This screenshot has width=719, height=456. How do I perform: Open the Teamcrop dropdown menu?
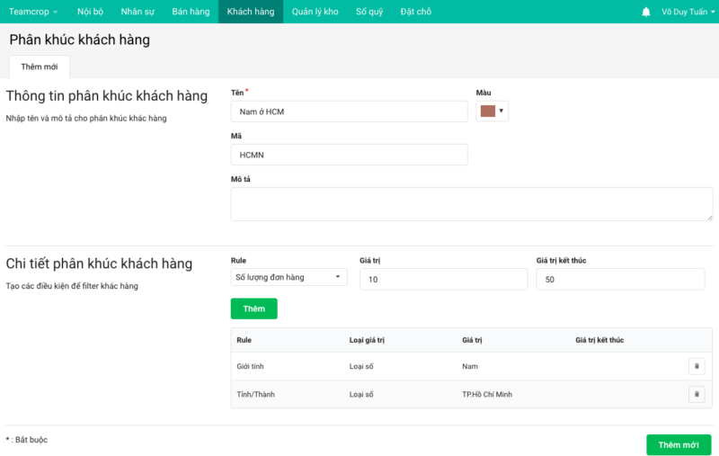click(33, 12)
